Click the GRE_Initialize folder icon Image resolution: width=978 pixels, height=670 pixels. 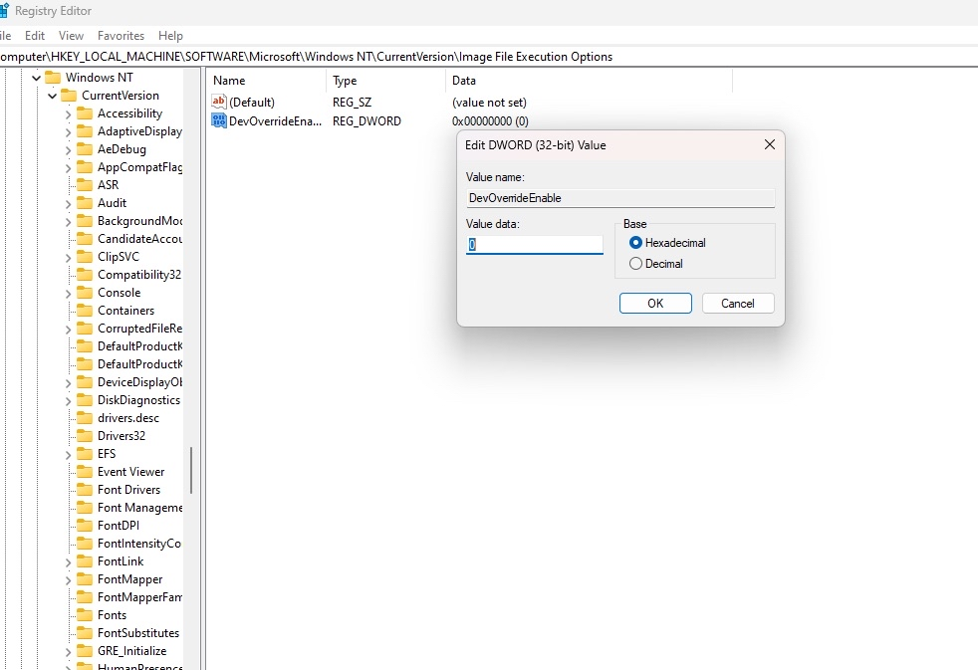point(85,651)
